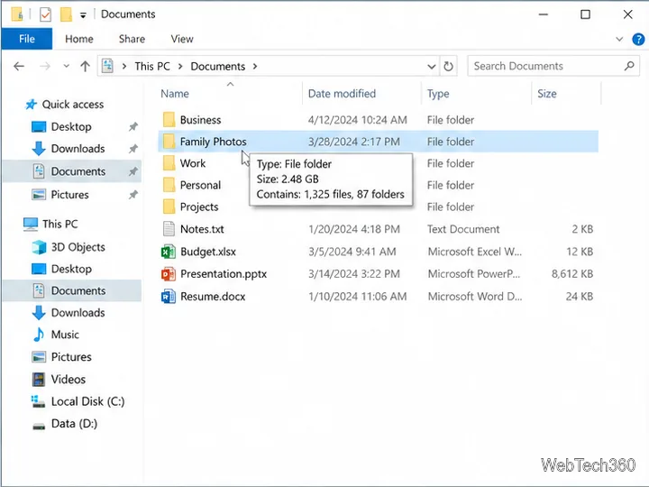Open Customize Quick Access Toolbar dropdown

tap(83, 15)
